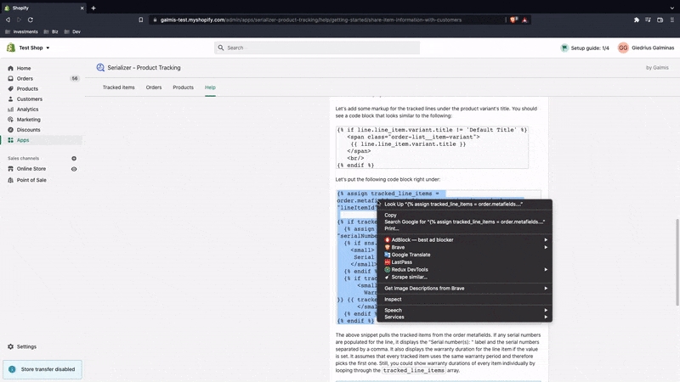The height and width of the screenshot is (382, 680).
Task: Click the Analytics chart icon in the sidebar
Action: click(11, 110)
